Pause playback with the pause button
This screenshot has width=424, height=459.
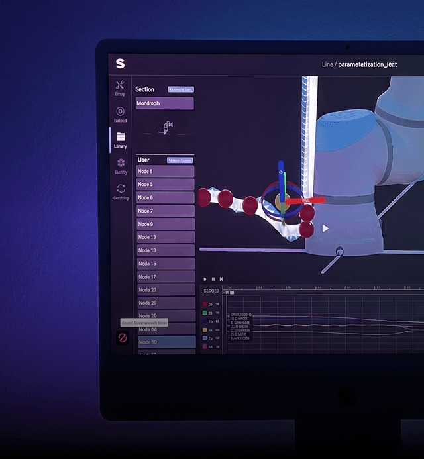[x=213, y=279]
